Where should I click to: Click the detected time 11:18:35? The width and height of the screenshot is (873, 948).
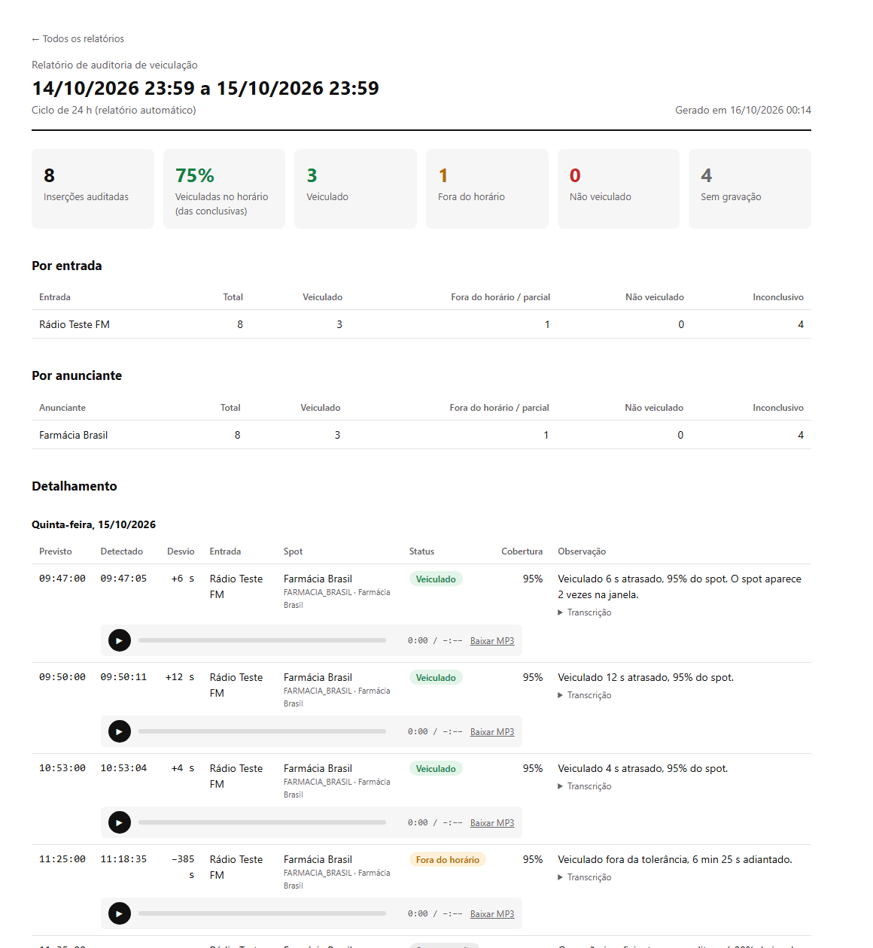124,859
